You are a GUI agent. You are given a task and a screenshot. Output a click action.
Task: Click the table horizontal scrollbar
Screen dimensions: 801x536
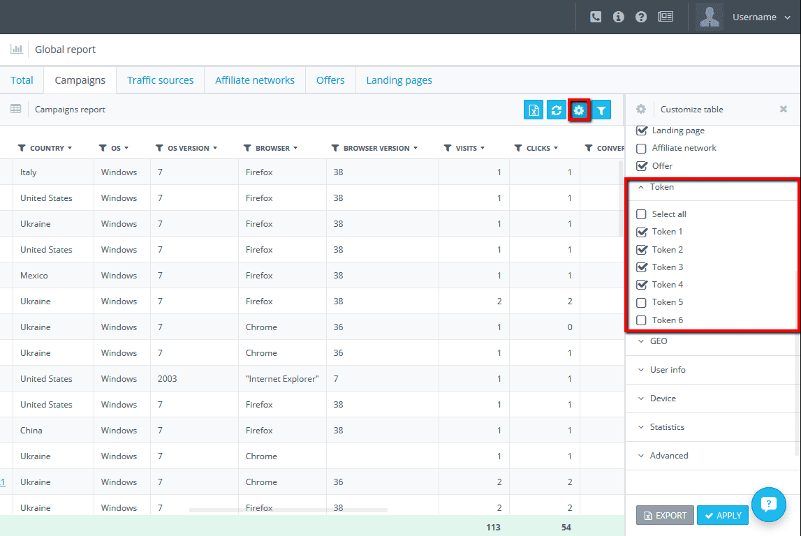tap(288, 509)
